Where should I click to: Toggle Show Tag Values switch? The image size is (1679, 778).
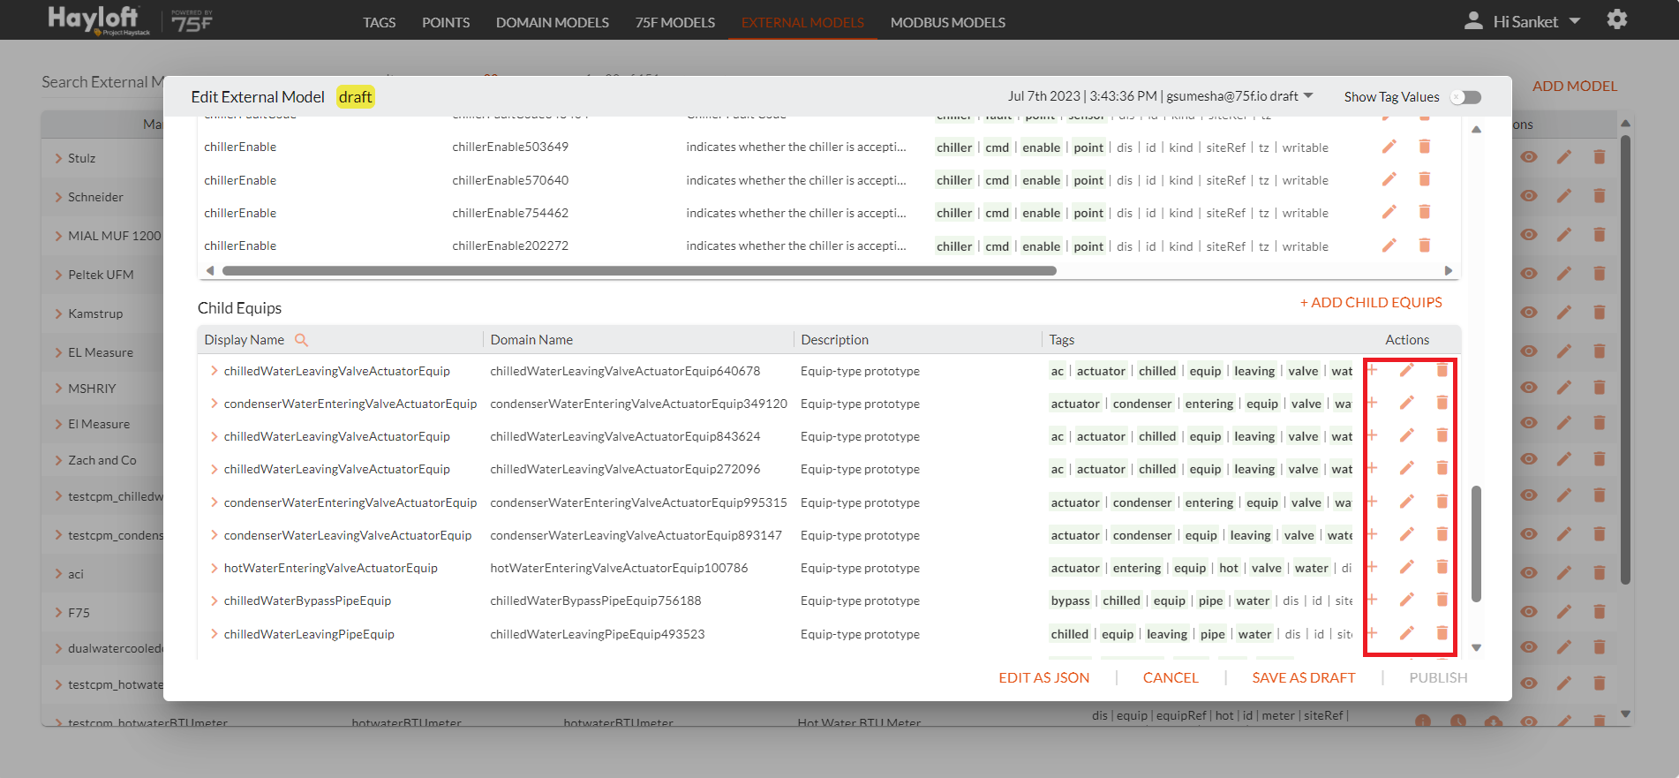[x=1466, y=97]
